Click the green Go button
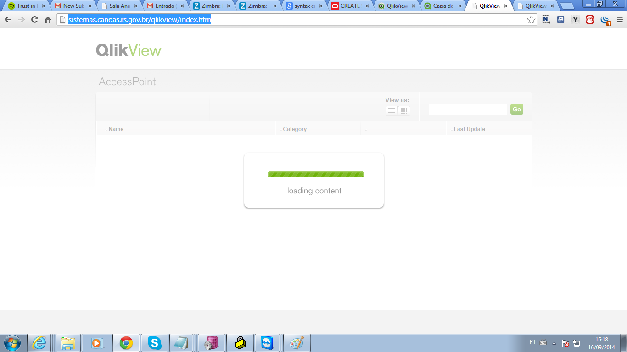This screenshot has width=627, height=352. pos(517,110)
